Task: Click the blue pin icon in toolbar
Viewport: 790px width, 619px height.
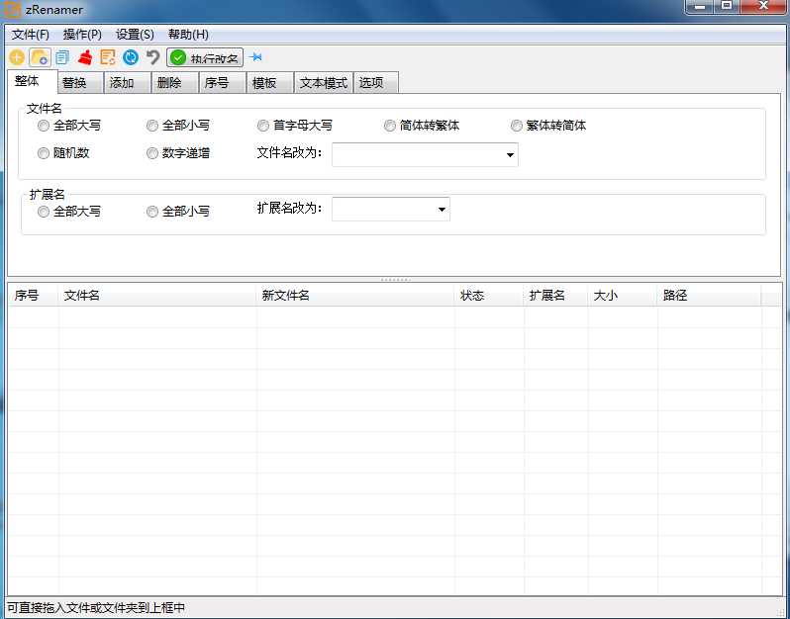Action: 256,57
